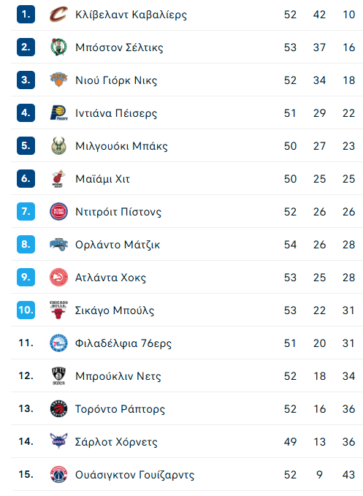This screenshot has height=496, width=363.
Task: Open the Κλίβελαντ Καβαλίερς team link
Action: [131, 15]
